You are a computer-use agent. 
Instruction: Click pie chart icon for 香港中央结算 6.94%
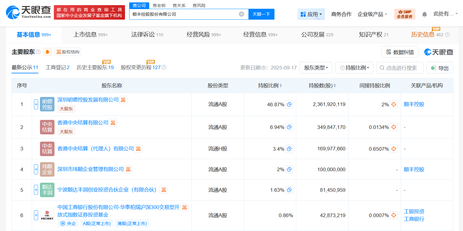289,127
